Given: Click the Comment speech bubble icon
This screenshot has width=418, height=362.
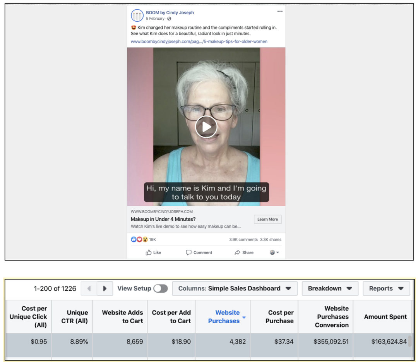Looking at the screenshot, I should pos(189,252).
